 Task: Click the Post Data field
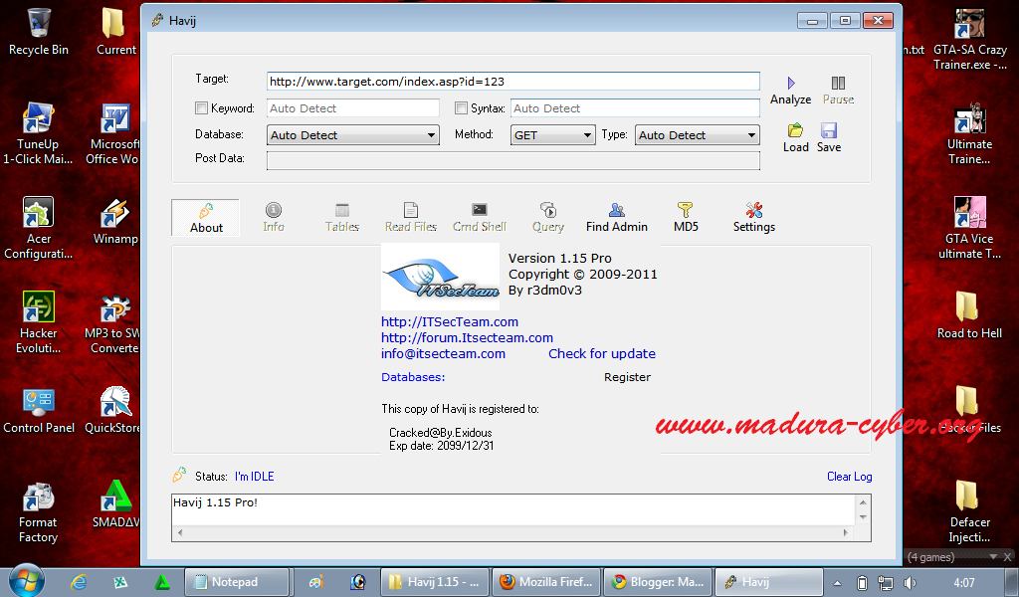[512, 160]
